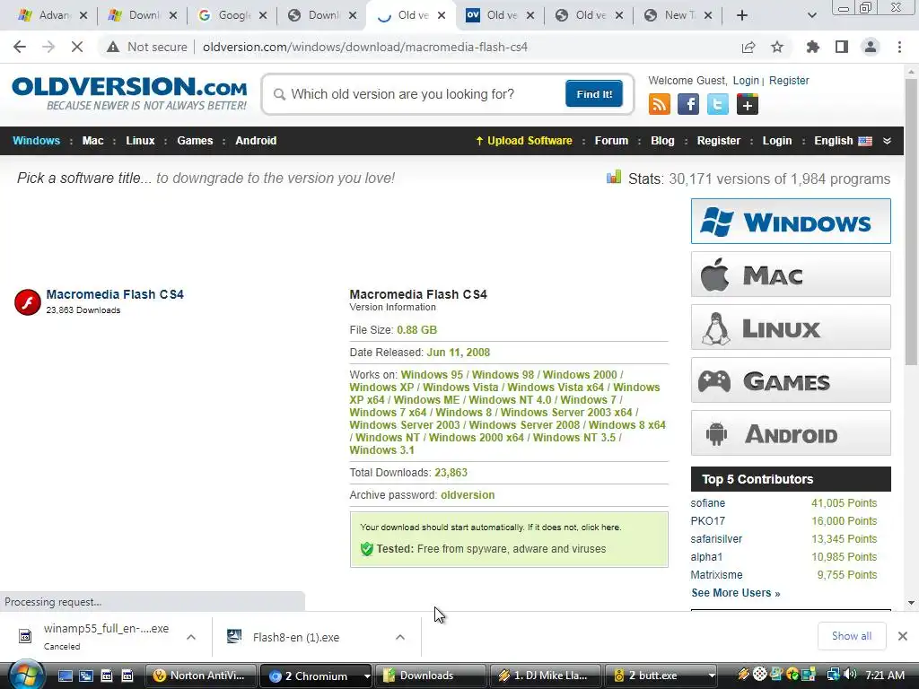Switch to the New Tab browser tab
The width and height of the screenshot is (919, 689).
(x=678, y=15)
